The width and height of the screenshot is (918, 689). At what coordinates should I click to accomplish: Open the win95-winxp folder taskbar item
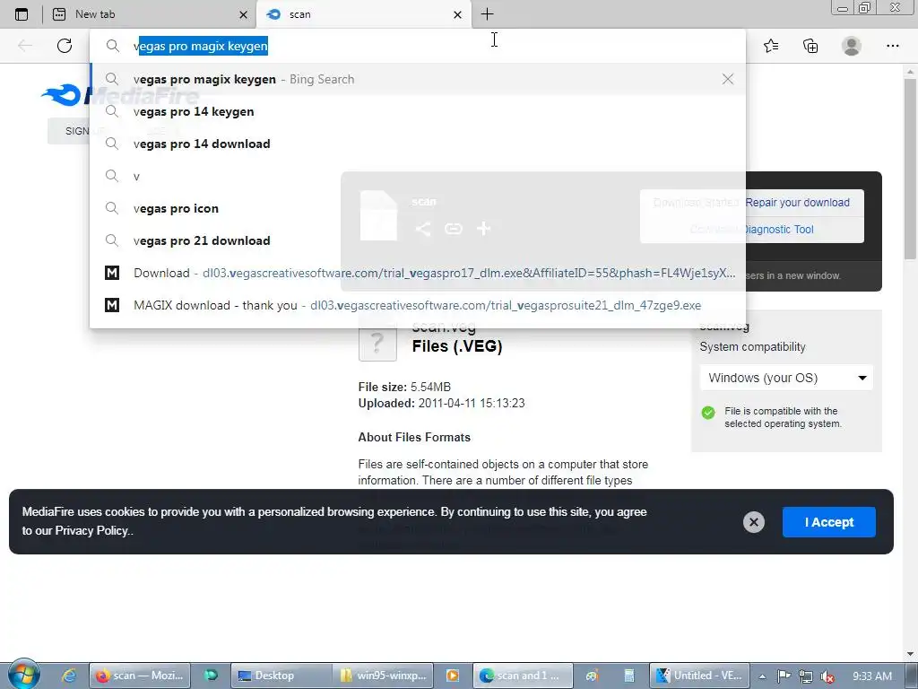(x=383, y=676)
